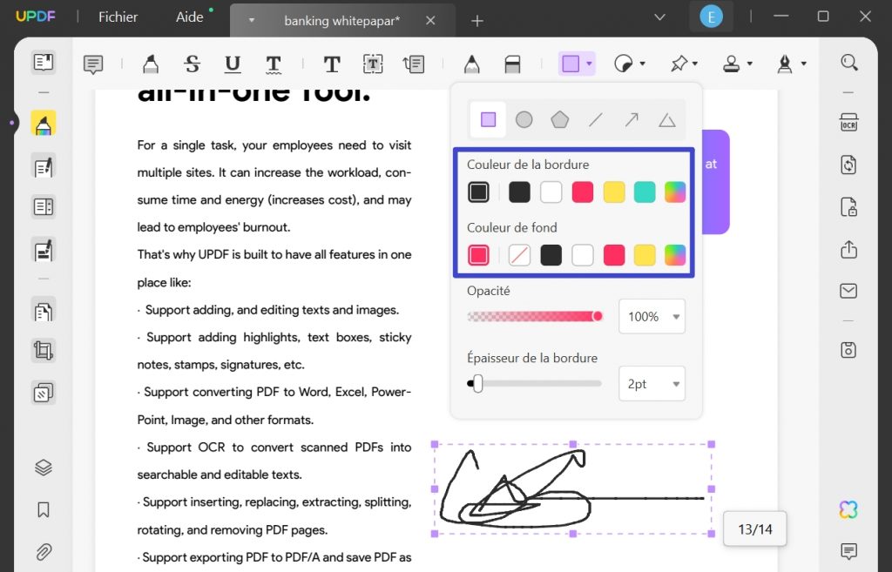
Task: Open the search magnifier icon
Action: pyautogui.click(x=848, y=62)
